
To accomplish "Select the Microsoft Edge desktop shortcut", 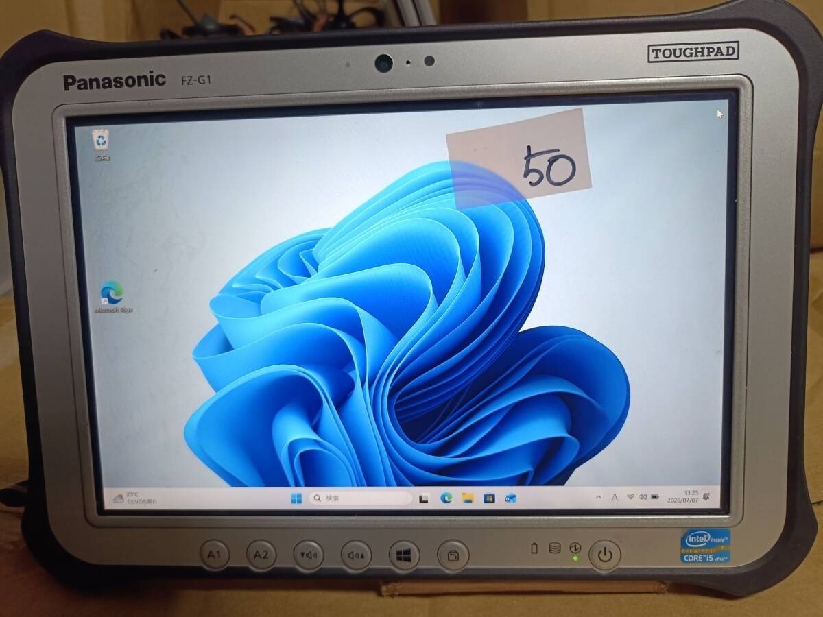I will click(x=113, y=297).
